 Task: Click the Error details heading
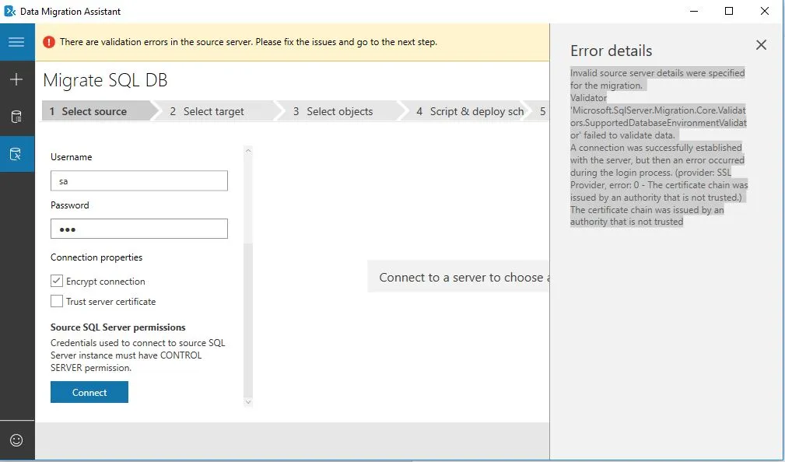tap(612, 51)
